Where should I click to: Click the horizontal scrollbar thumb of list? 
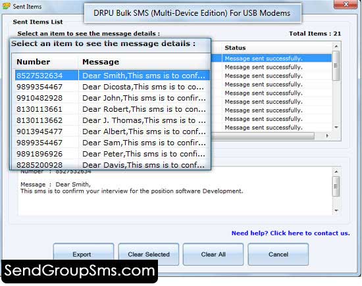[x=263, y=136]
